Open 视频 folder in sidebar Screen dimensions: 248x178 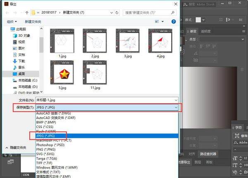click(x=19, y=42)
